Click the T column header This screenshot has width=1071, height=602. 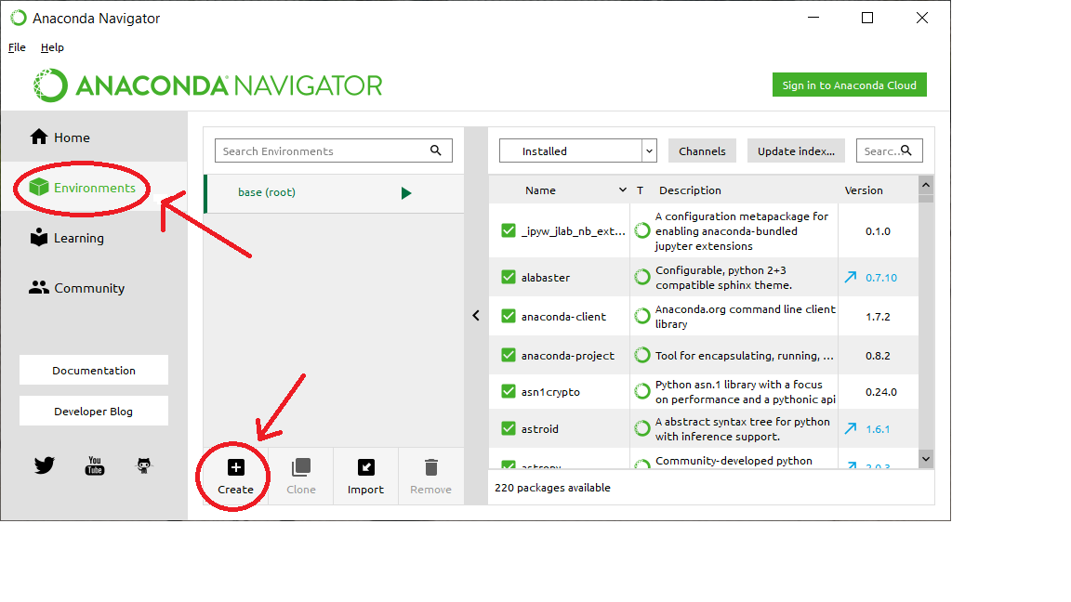click(x=640, y=190)
